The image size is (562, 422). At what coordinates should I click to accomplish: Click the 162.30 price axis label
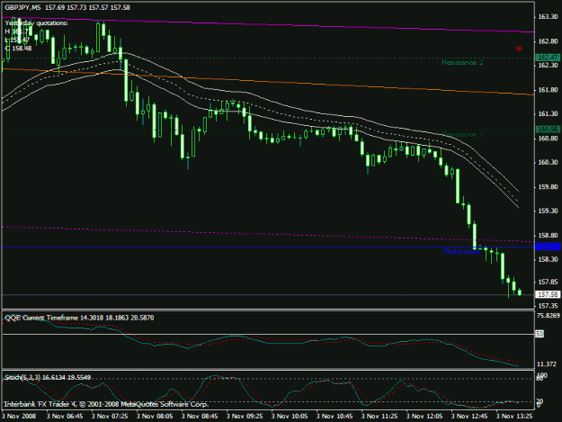[548, 66]
